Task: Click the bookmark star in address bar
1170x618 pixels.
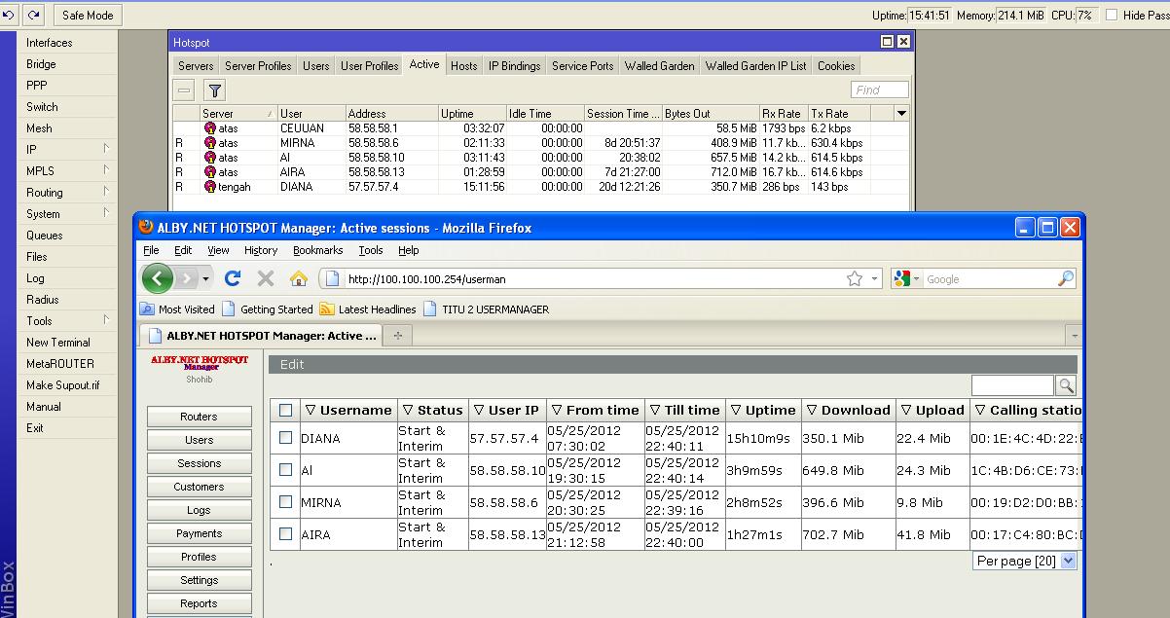Action: (x=854, y=279)
